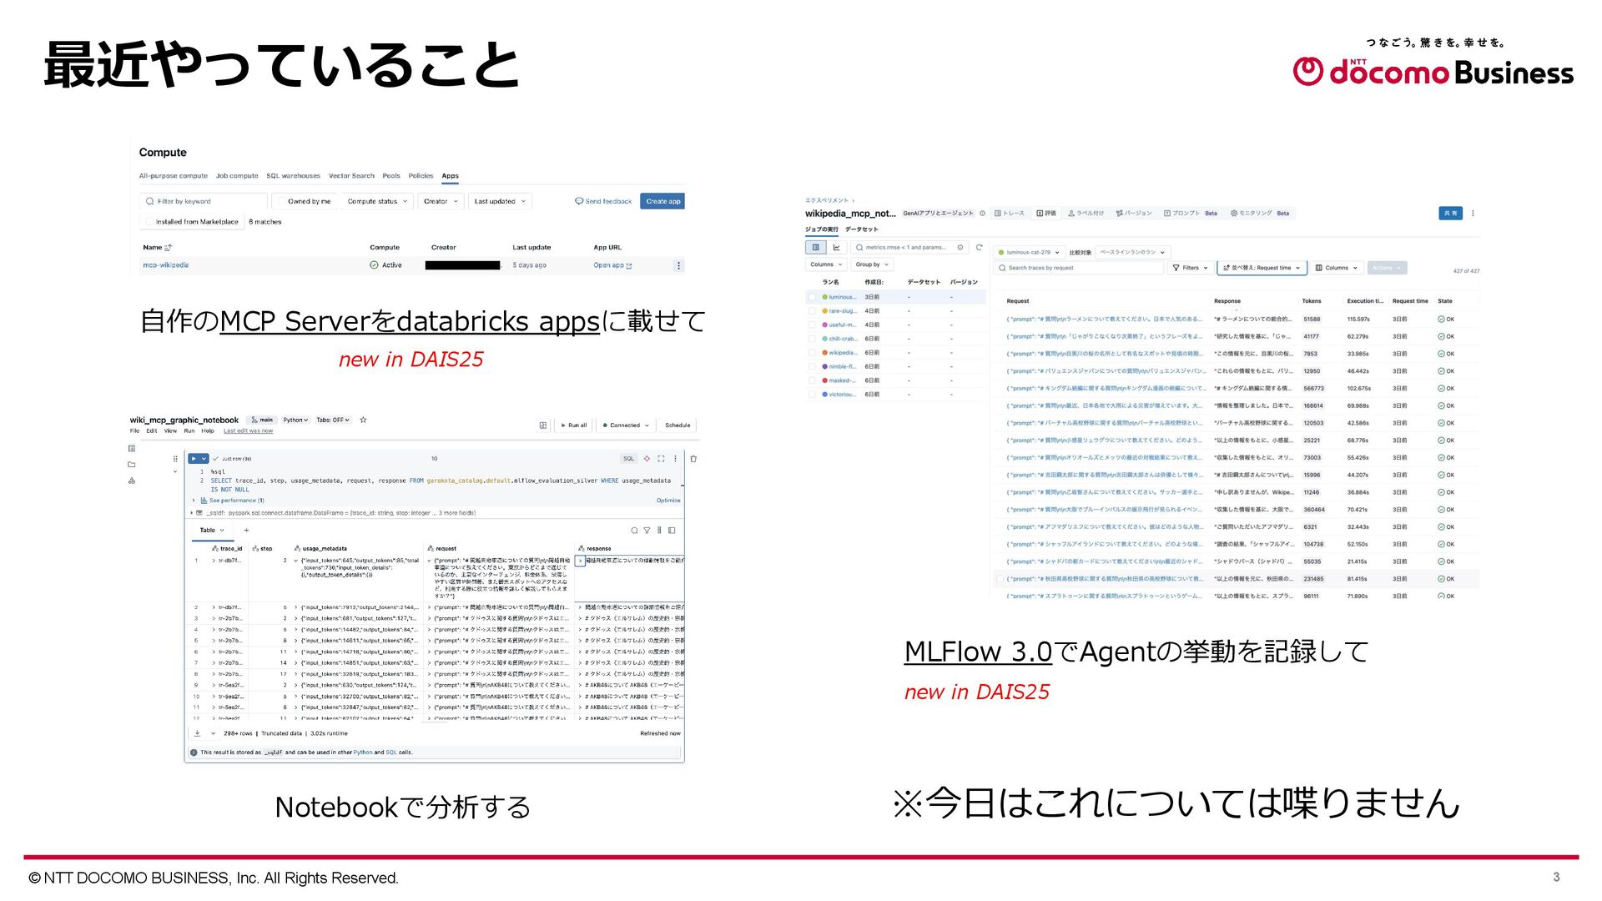1602x901 pixels.
Task: Click the cell's drag handle grip icon
Action: coord(175,459)
